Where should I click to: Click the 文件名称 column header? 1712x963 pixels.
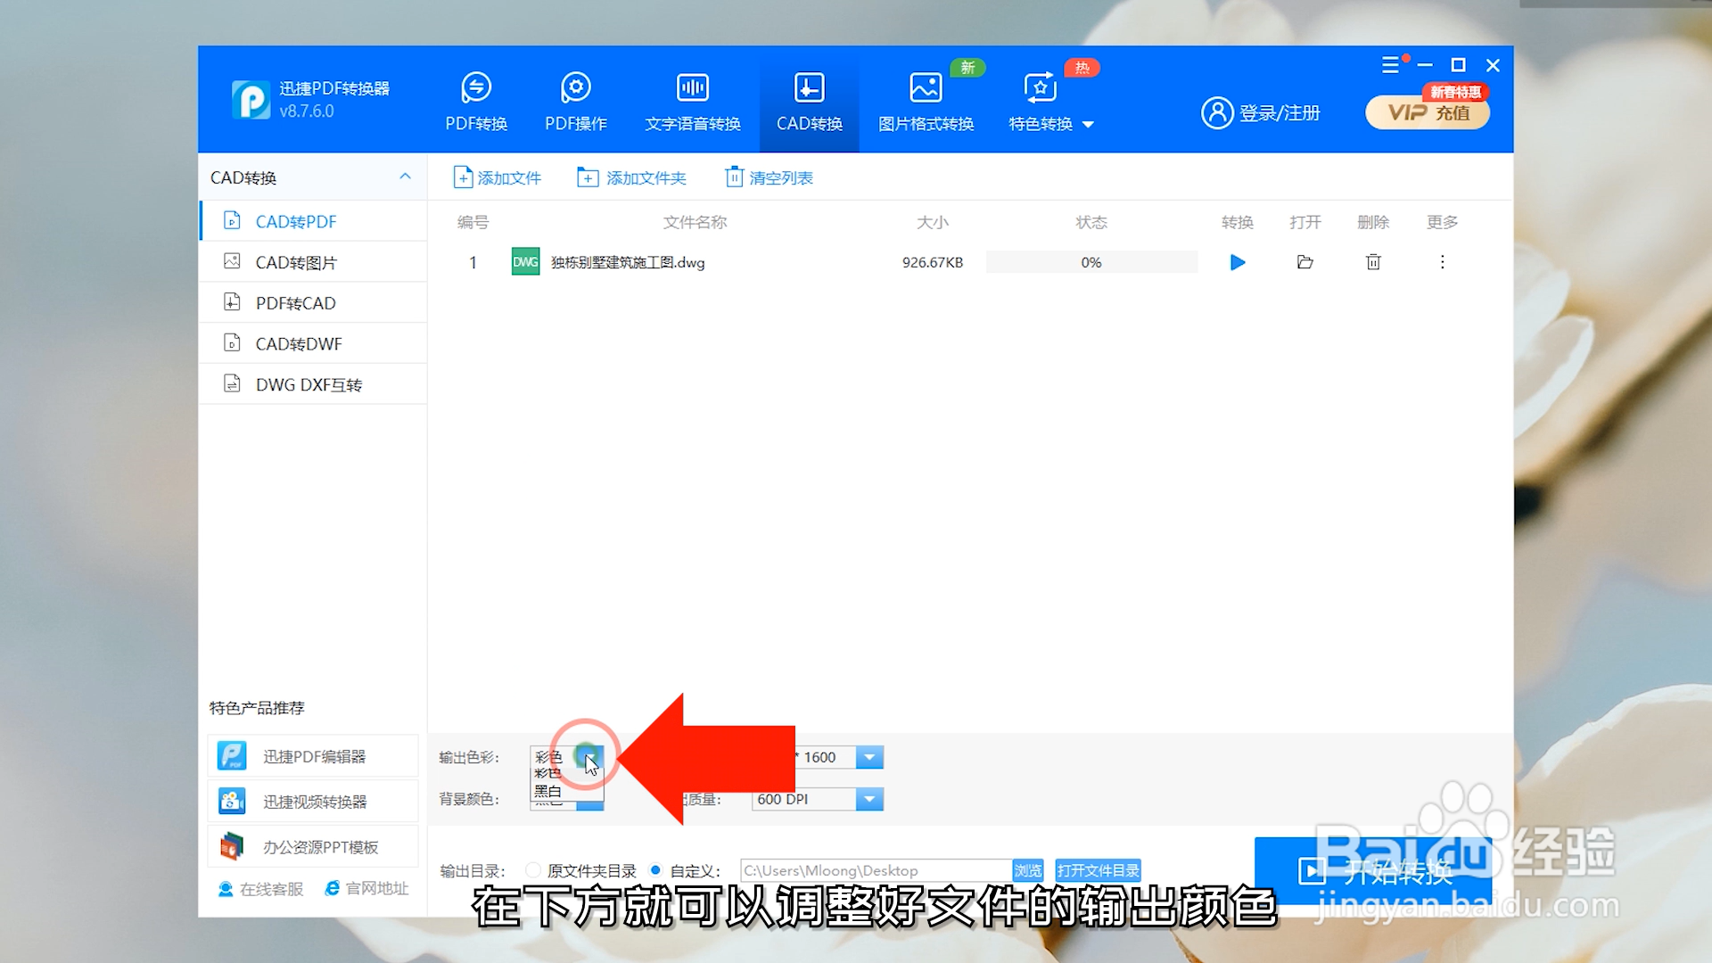(695, 222)
